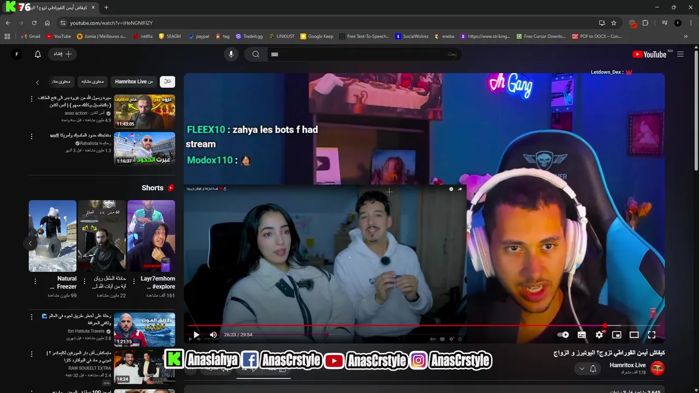
Task: Open the 11:43:05 anas action video thumbnail
Action: click(144, 111)
